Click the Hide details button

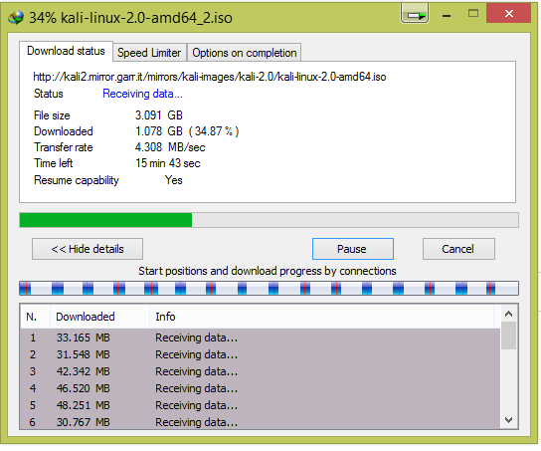coord(88,249)
